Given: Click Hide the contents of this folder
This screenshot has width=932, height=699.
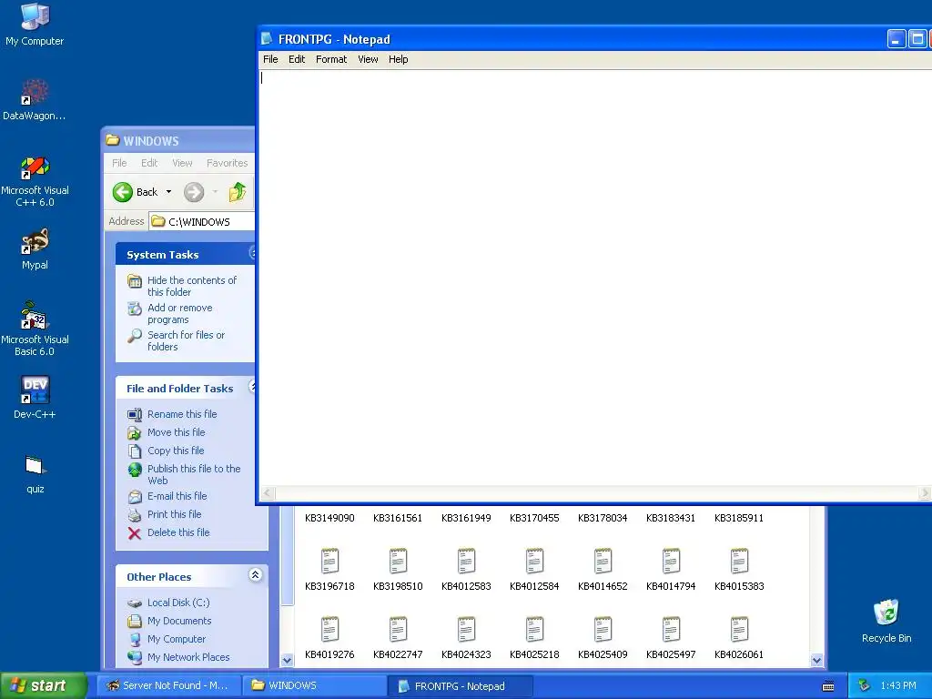Looking at the screenshot, I should click(191, 286).
